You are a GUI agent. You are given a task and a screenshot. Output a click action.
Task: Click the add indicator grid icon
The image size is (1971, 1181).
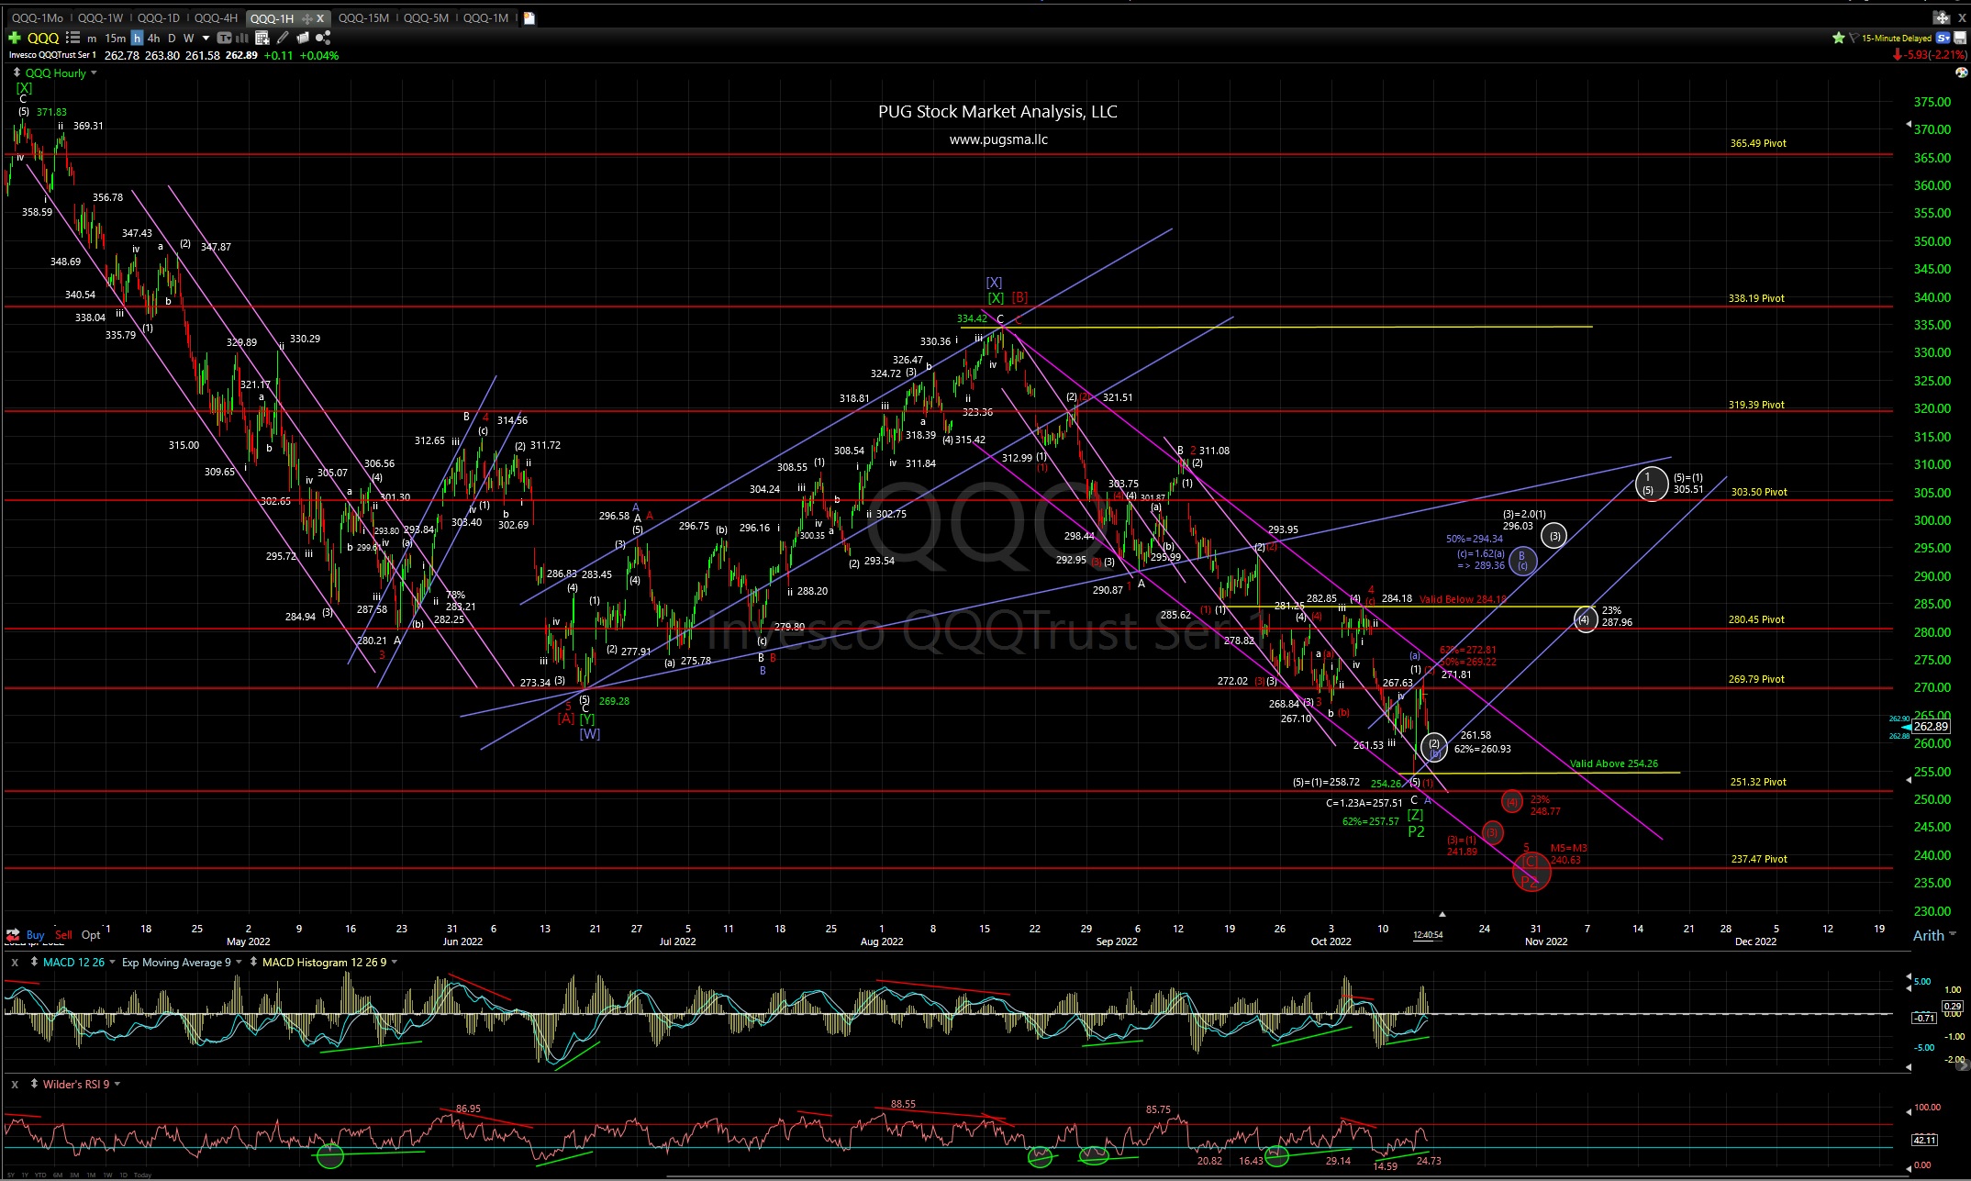262,38
